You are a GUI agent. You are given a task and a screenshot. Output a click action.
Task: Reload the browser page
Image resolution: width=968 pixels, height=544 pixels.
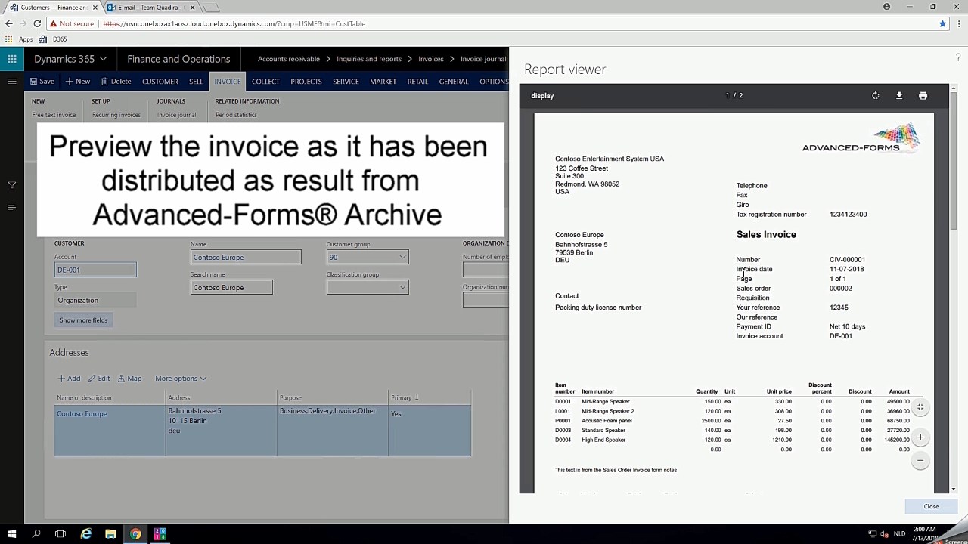37,23
